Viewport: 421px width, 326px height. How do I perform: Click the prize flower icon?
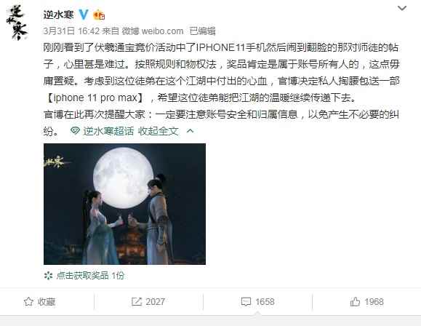coord(48,276)
